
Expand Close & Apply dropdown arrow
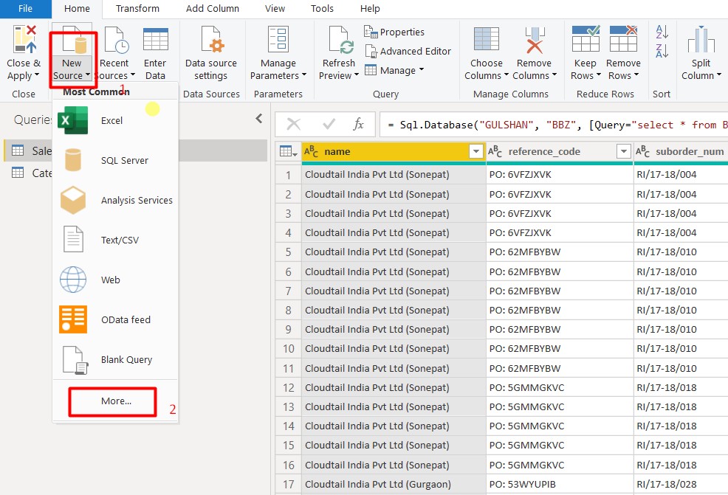coord(37,75)
